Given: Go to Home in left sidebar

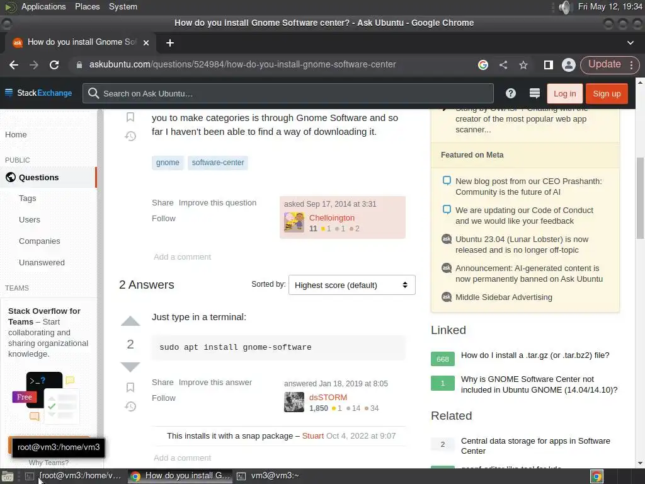Looking at the screenshot, I should 16,135.
